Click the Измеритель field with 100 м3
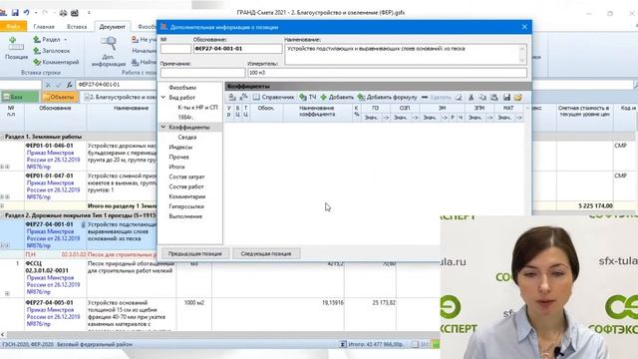Screen dimensions: 638x359 [387, 73]
